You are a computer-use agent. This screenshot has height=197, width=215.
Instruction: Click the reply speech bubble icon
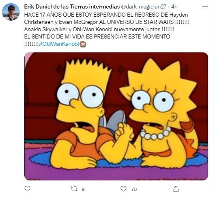tap(27, 189)
